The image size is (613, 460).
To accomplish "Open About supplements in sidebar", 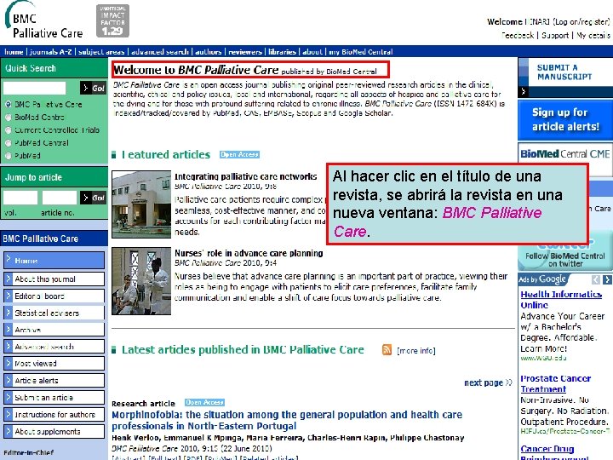I will (54, 431).
